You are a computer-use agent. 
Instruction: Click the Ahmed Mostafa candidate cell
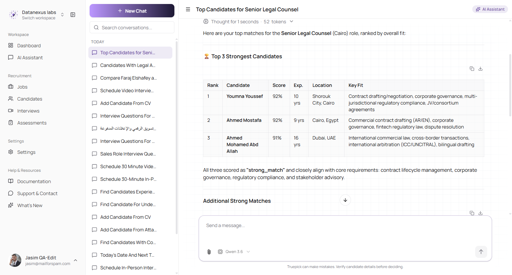click(x=245, y=124)
